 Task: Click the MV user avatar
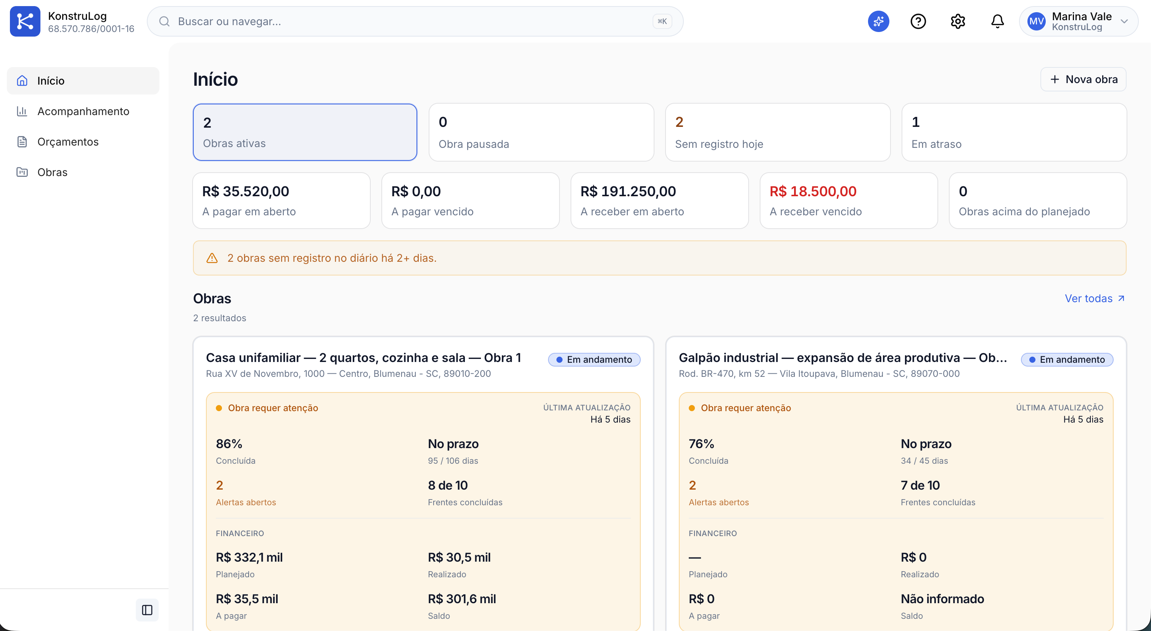[x=1037, y=21]
